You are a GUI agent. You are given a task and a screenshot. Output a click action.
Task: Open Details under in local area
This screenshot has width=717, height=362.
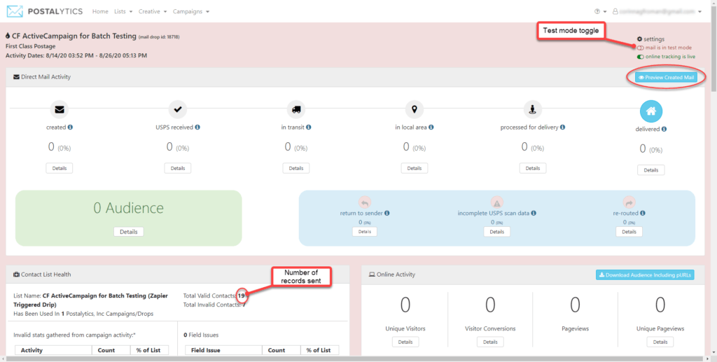point(415,168)
